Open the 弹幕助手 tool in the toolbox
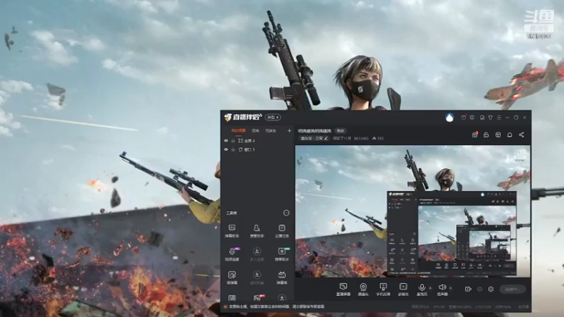564x317 pixels. (232, 230)
